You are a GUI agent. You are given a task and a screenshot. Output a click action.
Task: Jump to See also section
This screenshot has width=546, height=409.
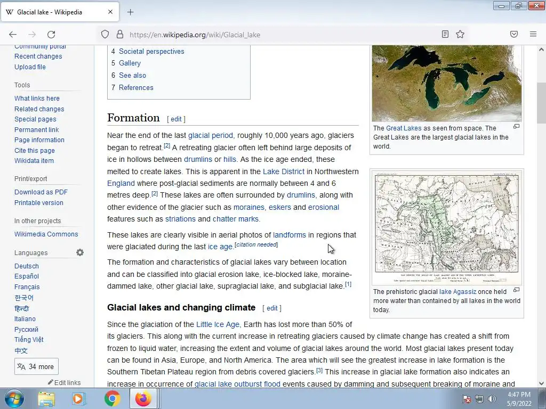(132, 75)
